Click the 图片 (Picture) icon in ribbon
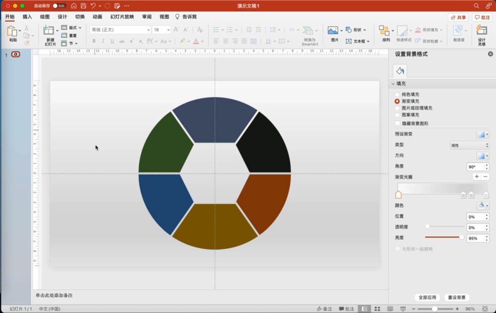The width and height of the screenshot is (496, 313). 333,31
